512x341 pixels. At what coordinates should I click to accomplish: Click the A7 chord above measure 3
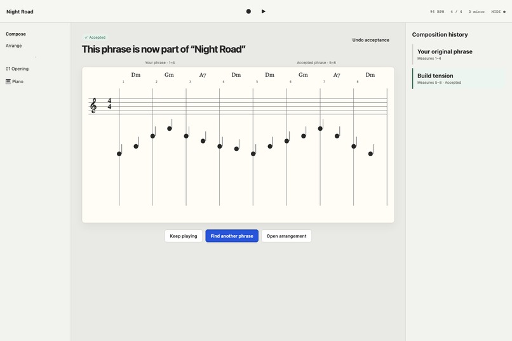click(203, 75)
